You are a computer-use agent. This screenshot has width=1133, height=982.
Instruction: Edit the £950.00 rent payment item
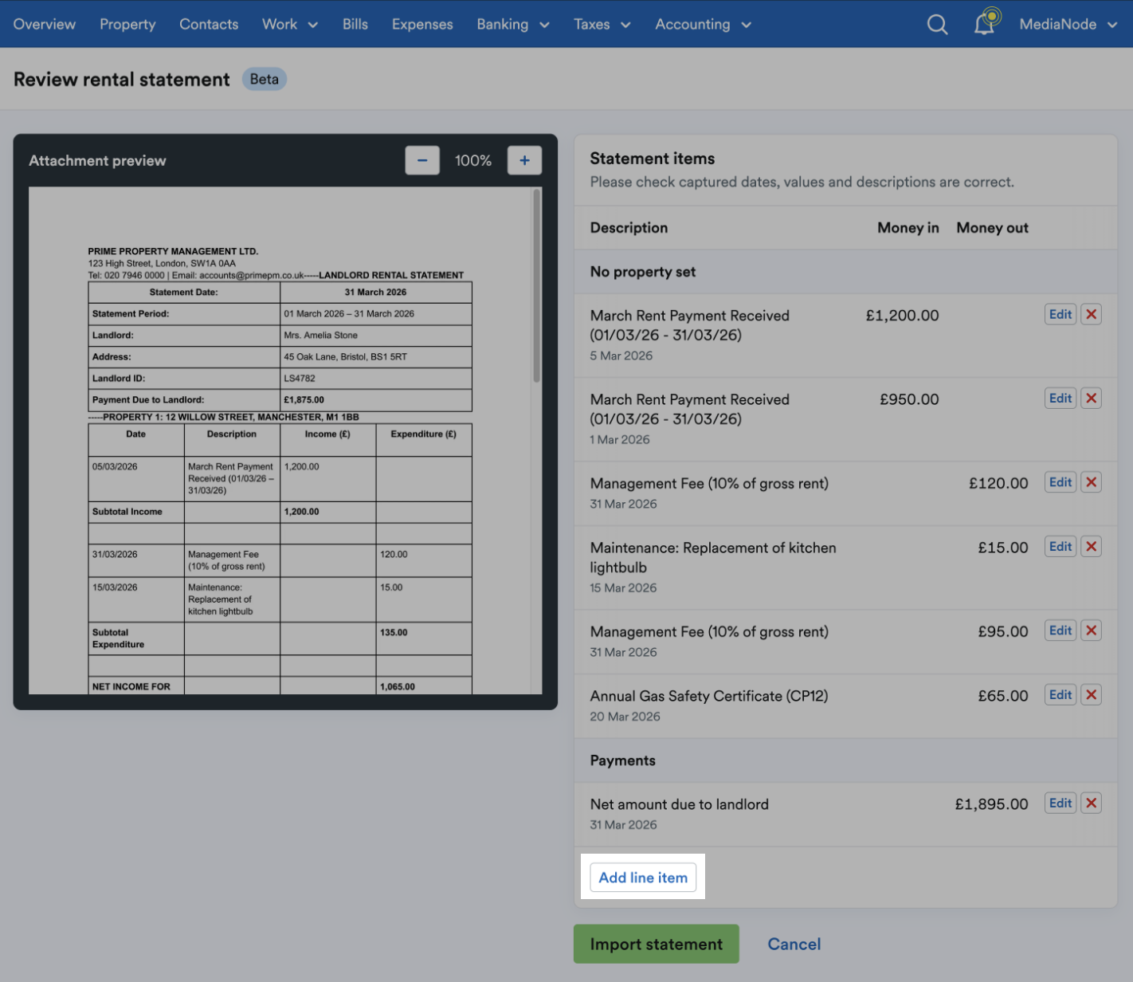click(1060, 398)
